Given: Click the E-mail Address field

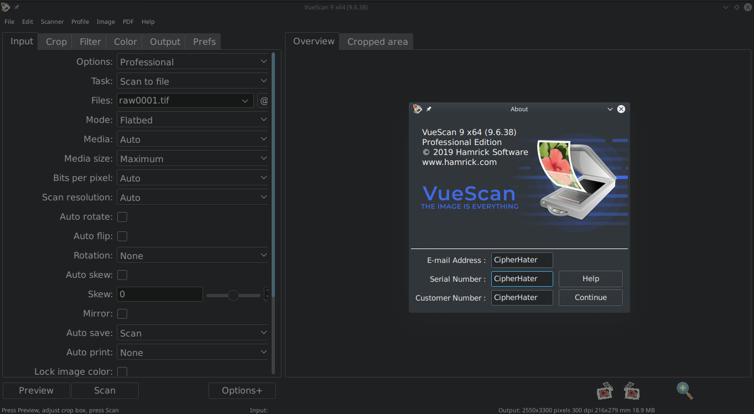Looking at the screenshot, I should pos(522,260).
